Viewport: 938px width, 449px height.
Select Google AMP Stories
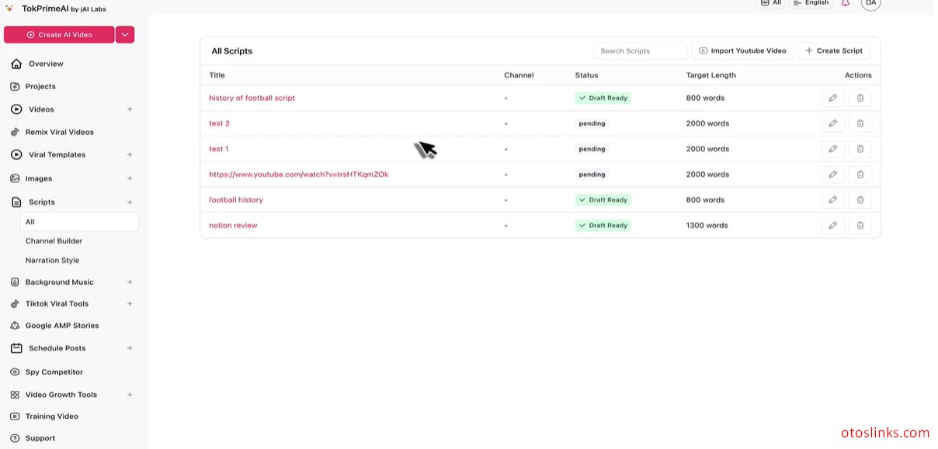click(61, 325)
